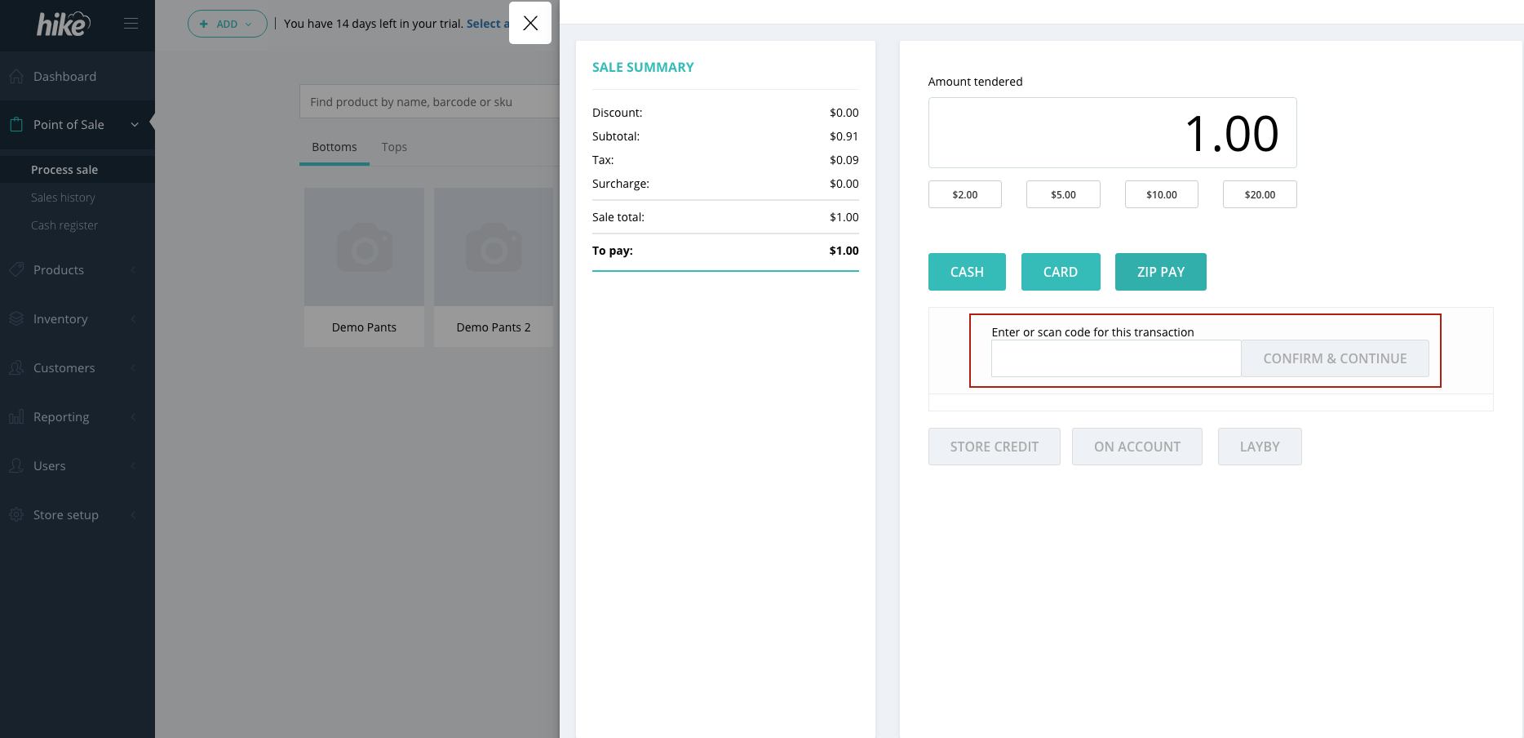Open the ADD dropdown arrow
Image resolution: width=1524 pixels, height=738 pixels.
click(x=248, y=24)
